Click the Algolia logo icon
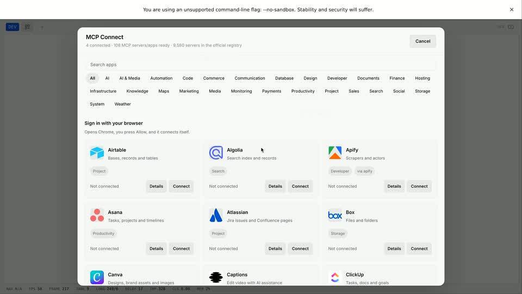 (216, 152)
